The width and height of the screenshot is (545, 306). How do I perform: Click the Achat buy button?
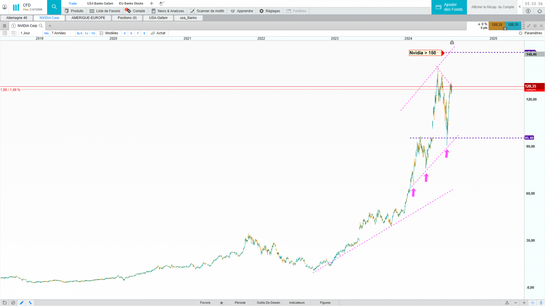click(x=158, y=33)
